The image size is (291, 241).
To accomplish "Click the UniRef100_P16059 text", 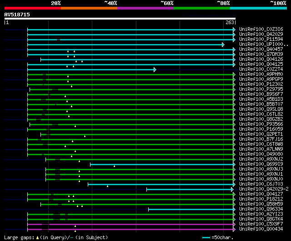I will [x=261, y=129].
